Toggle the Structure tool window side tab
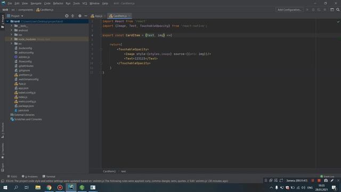This screenshot has height=192, width=341. [3, 130]
